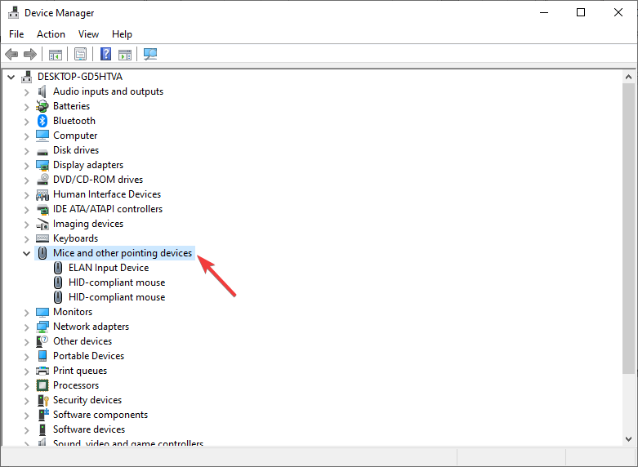Click the vertical scrollbar thumb
This screenshot has width=638, height=467.
pos(628,228)
